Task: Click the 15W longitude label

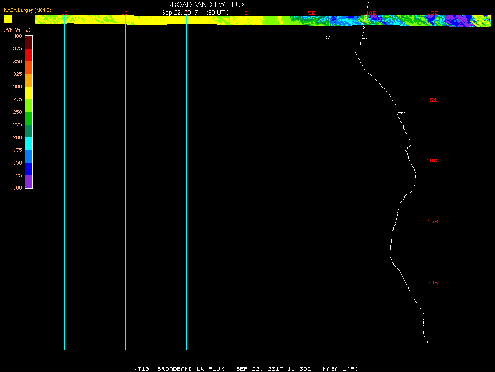Action: point(66,13)
